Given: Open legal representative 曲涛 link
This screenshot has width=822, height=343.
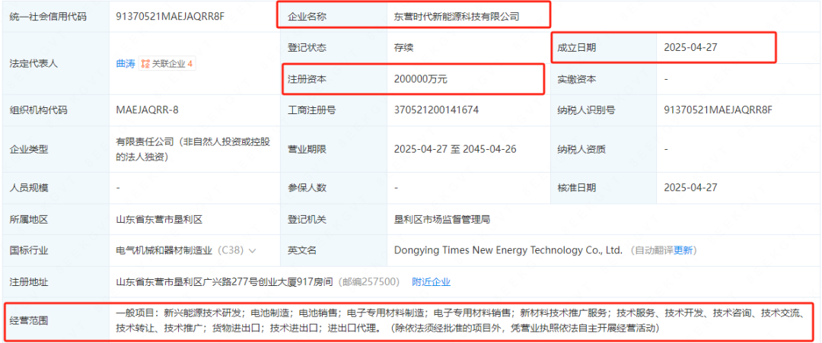Looking at the screenshot, I should tap(126, 64).
